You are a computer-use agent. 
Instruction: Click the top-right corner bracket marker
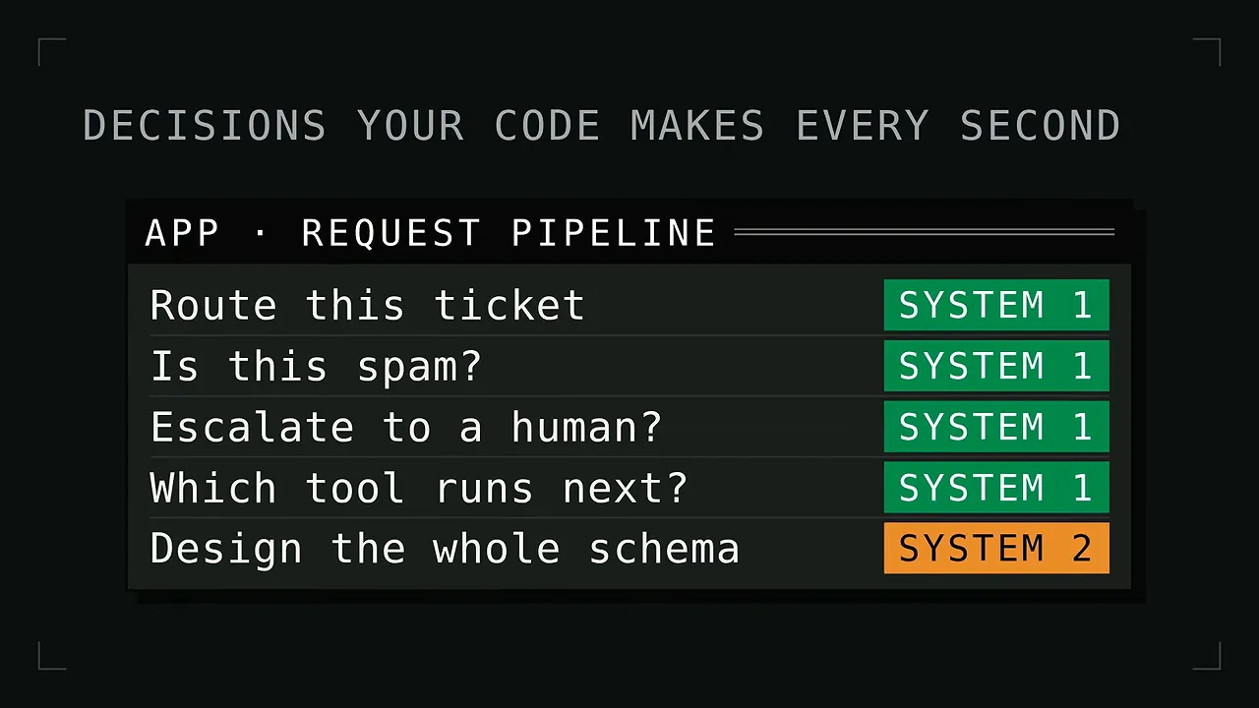coord(1207,52)
